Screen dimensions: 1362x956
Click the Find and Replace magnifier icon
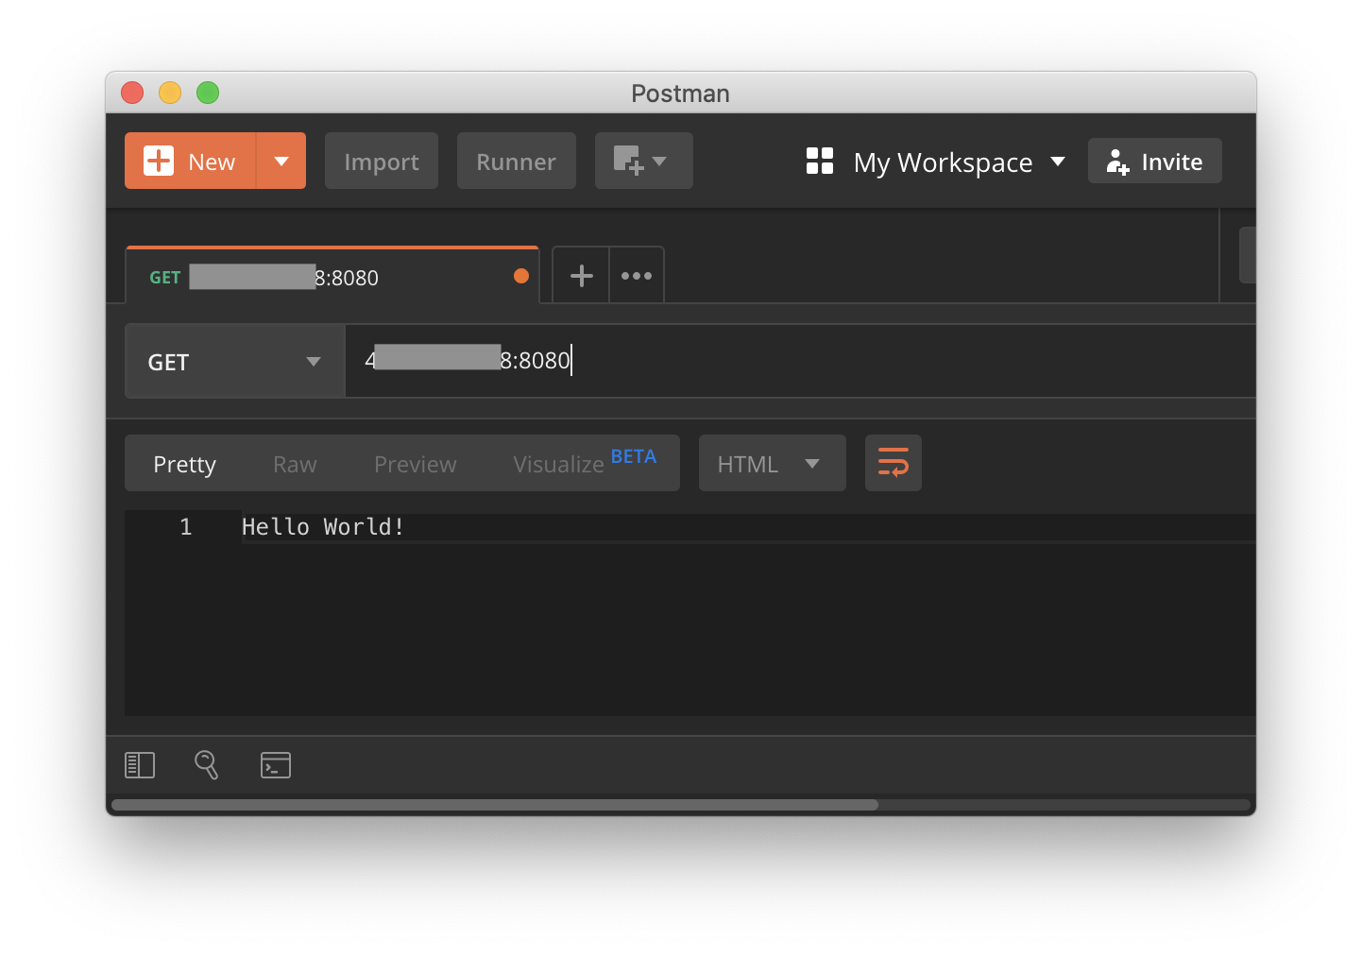click(x=207, y=765)
